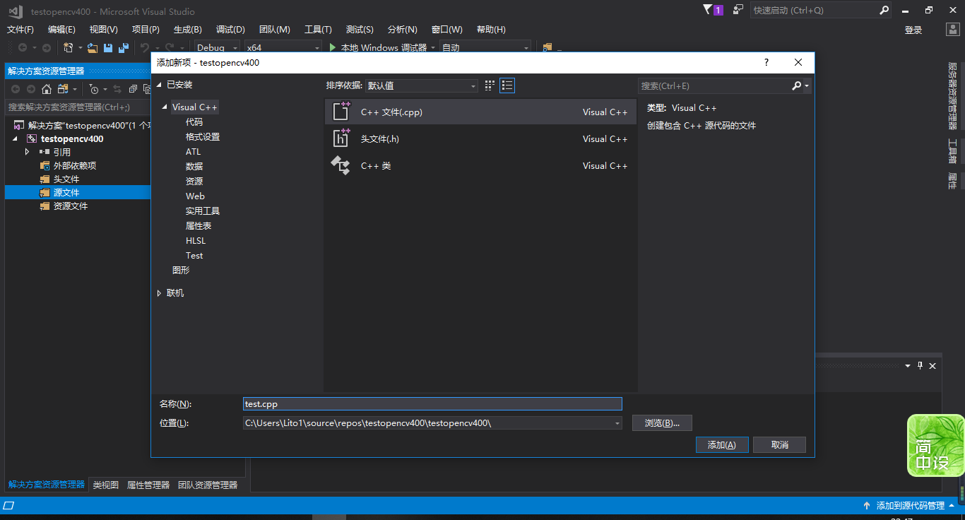Pin the output panel with the pin icon
Screen dimensions: 965x520
(x=919, y=366)
